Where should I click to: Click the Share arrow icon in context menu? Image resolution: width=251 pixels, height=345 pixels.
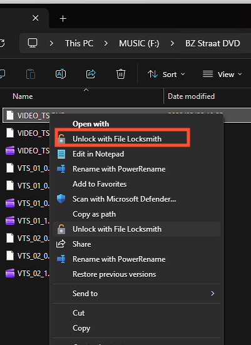61,244
